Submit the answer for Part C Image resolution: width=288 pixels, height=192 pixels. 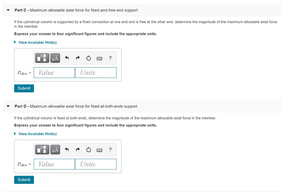(24, 88)
